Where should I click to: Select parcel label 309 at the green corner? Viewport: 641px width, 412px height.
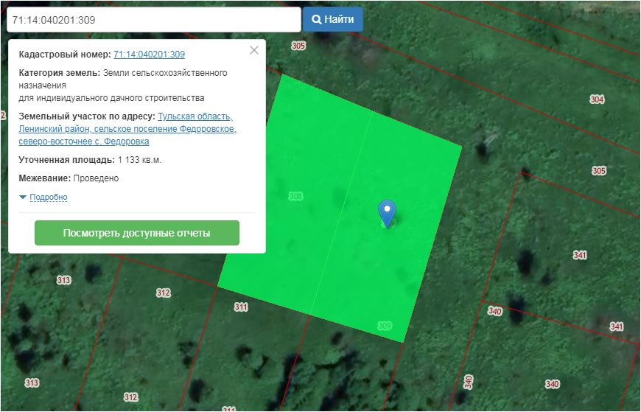tap(384, 326)
